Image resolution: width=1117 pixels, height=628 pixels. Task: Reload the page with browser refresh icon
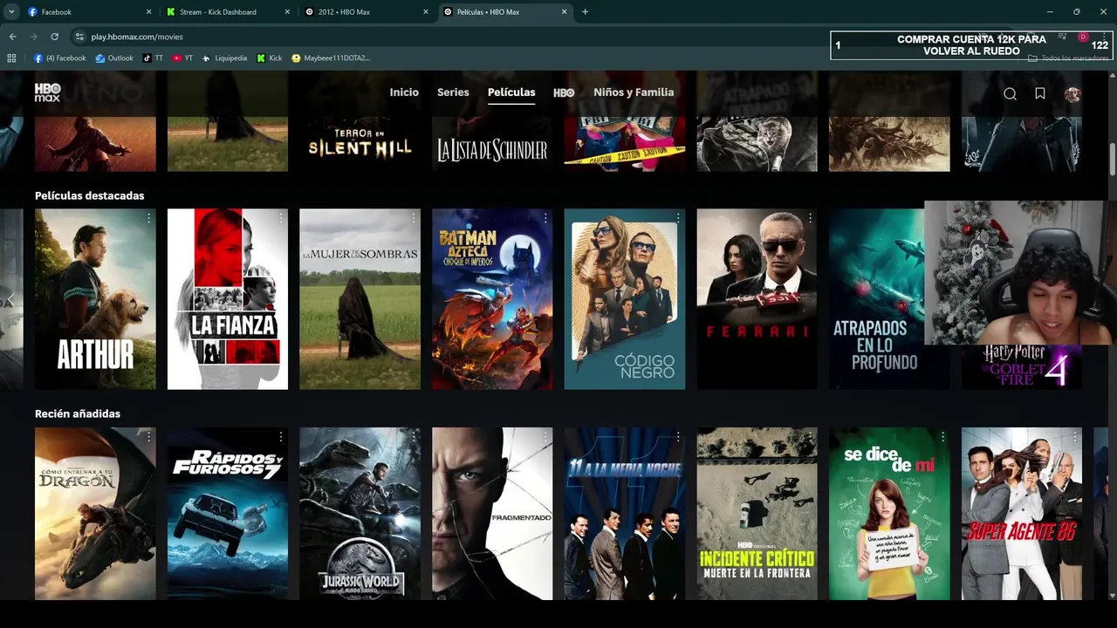pos(54,37)
